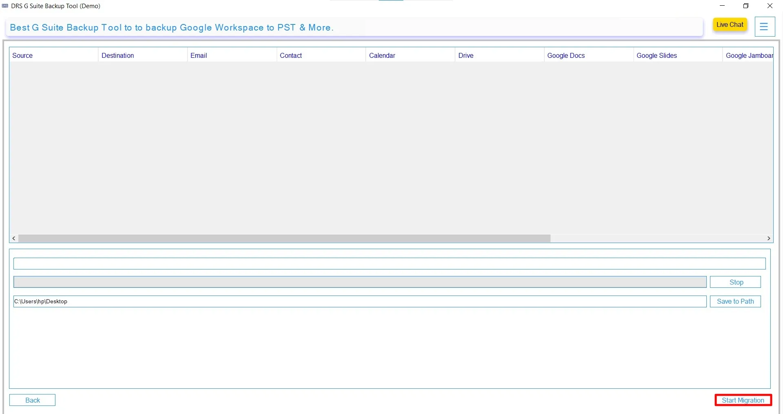This screenshot has height=414, width=783.
Task: Select the Contact column header
Action: (321, 55)
